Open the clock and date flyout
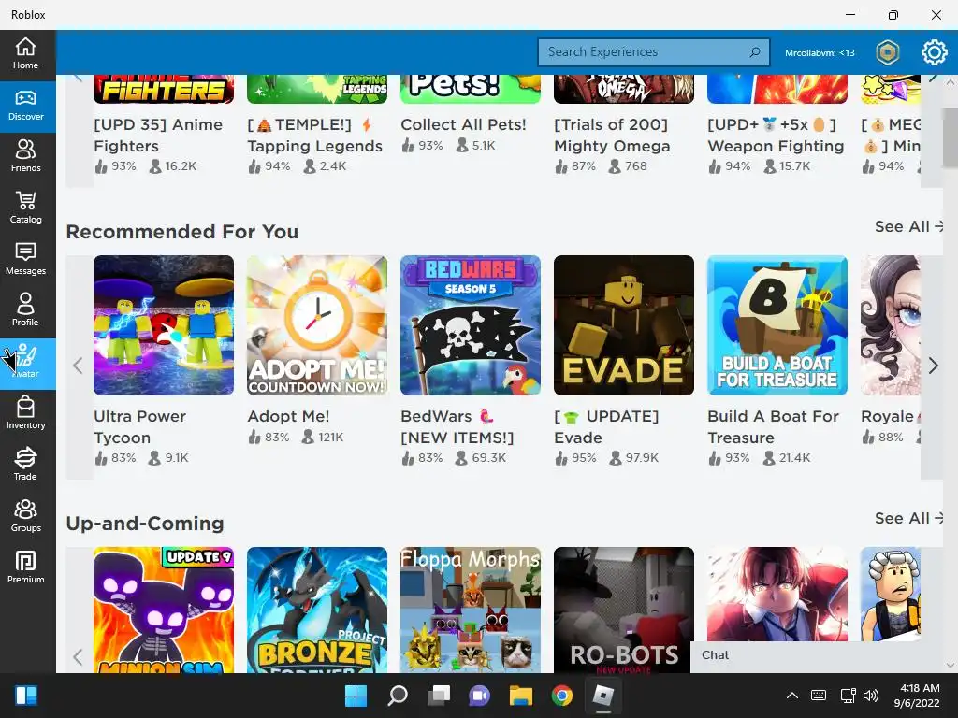The width and height of the screenshot is (958, 718). [x=917, y=696]
